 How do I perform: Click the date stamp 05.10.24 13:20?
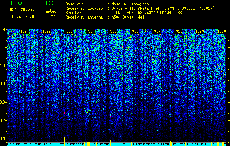coord(19,17)
